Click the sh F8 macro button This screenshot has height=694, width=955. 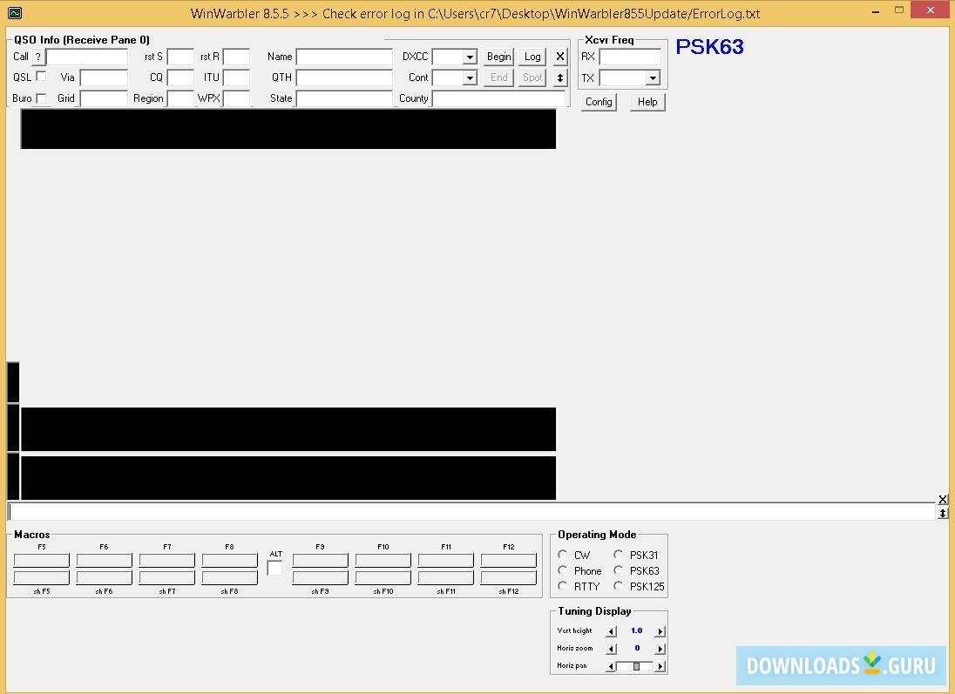[230, 577]
